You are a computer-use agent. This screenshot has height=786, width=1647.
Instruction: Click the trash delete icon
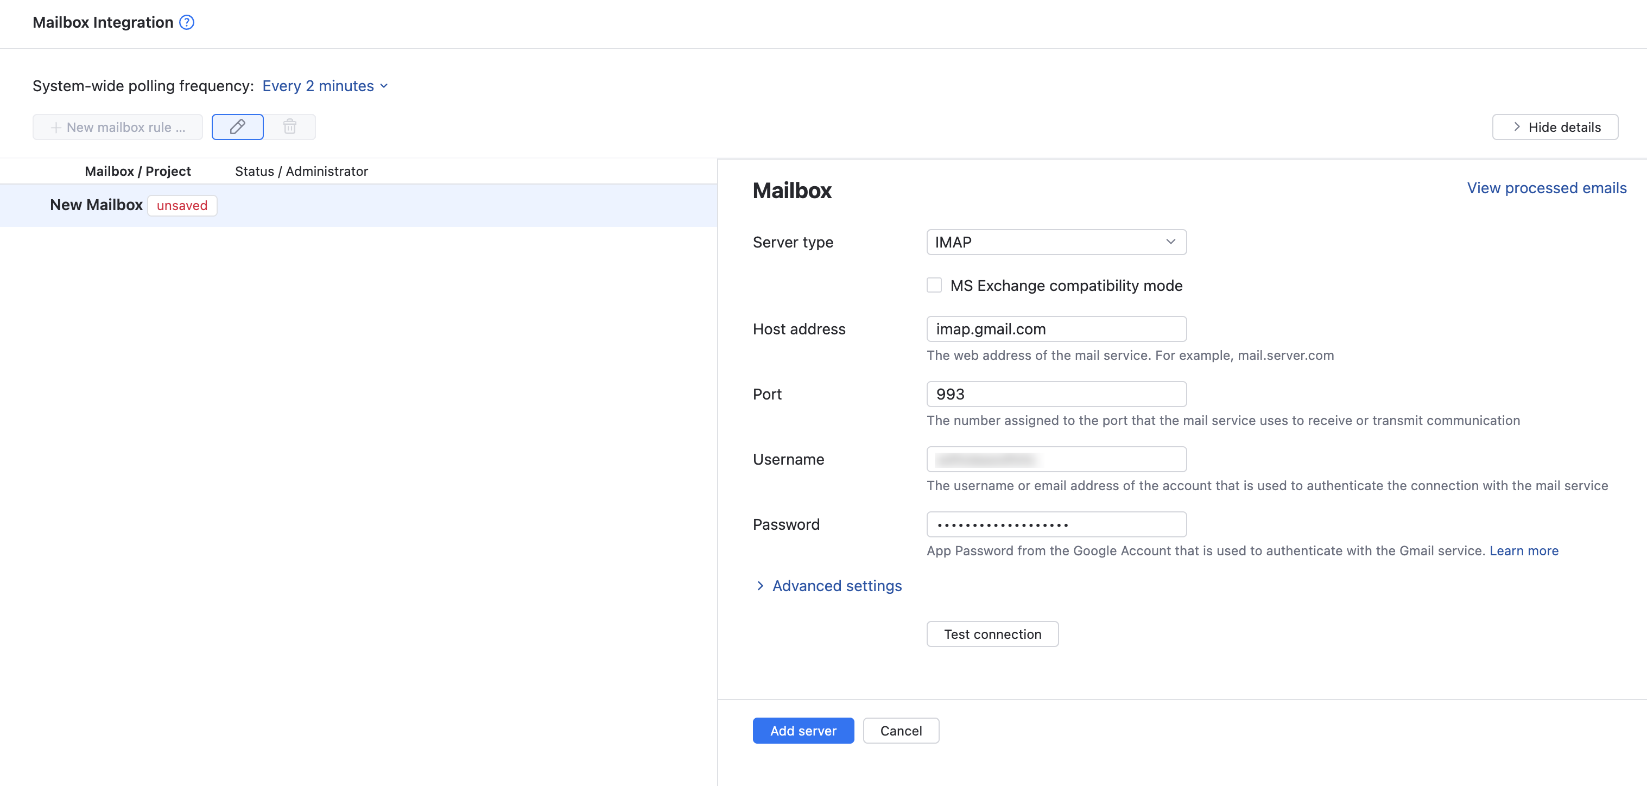[x=290, y=126]
